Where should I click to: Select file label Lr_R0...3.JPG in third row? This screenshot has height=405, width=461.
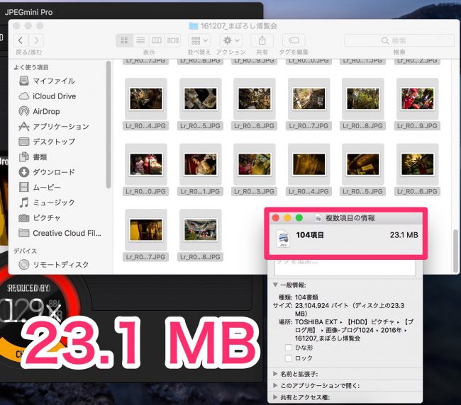(255, 191)
